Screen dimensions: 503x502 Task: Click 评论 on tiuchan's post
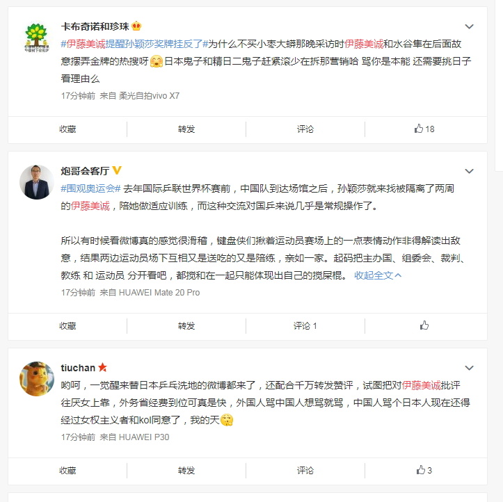coord(305,471)
